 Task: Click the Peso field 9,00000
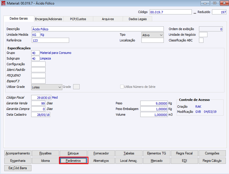[x=154, y=103]
